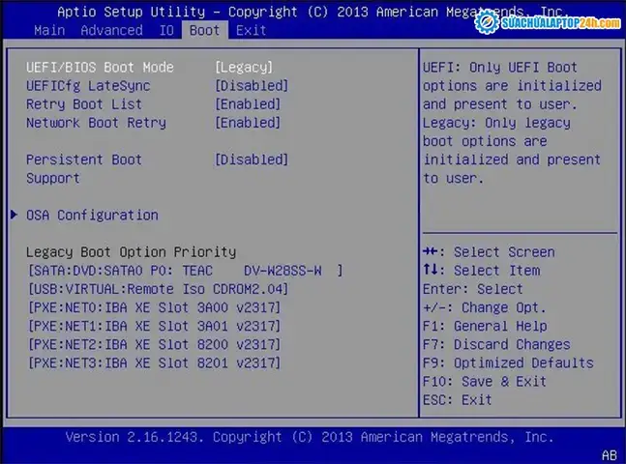Select USB VIRTUAL Remote Iso CDROM2.04 entry
The image size is (626, 464).
click(x=158, y=289)
